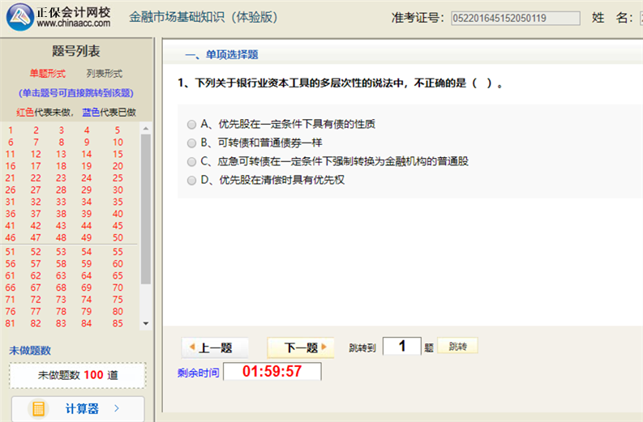The width and height of the screenshot is (643, 422).
Task: Click the jump-to question number field
Action: click(x=401, y=347)
